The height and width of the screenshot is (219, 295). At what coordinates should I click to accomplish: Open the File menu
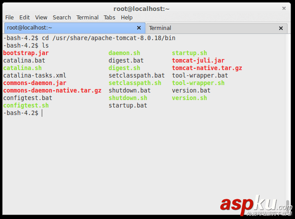click(x=9, y=18)
